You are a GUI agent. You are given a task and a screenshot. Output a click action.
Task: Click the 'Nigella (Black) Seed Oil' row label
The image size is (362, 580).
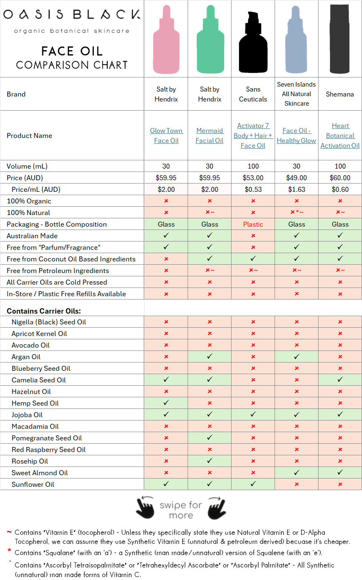tap(49, 322)
